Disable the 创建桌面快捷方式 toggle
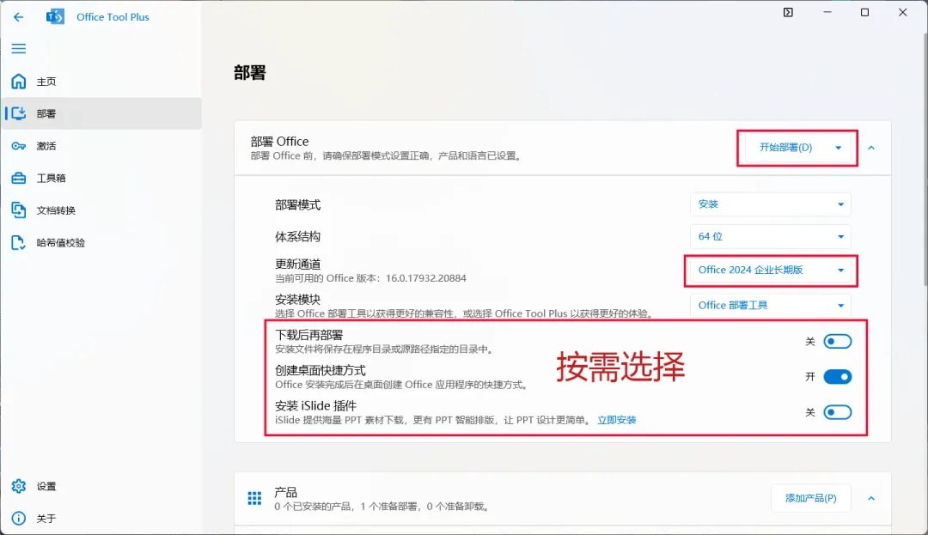Image resolution: width=928 pixels, height=535 pixels. [x=838, y=377]
